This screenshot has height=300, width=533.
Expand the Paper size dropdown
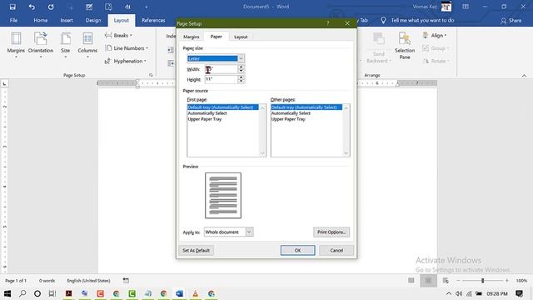241,58
